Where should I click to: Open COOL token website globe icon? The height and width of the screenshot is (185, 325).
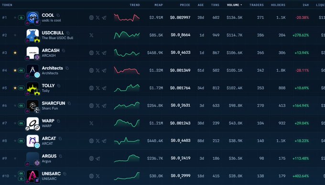click(91, 18)
